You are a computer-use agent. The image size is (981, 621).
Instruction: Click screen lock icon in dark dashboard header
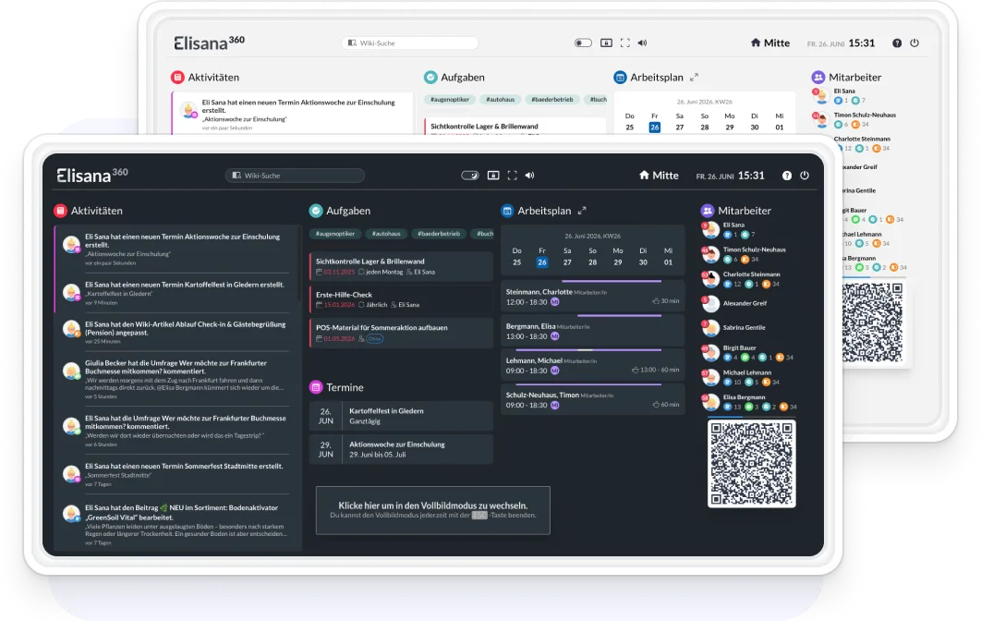click(x=493, y=176)
